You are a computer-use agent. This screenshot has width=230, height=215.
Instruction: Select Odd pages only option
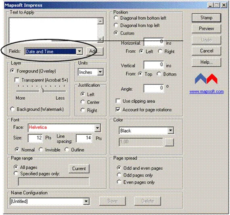point(119,175)
